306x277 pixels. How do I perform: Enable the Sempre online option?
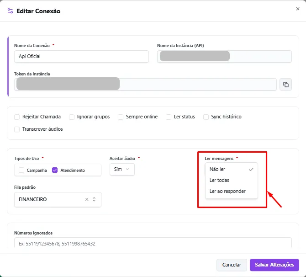121,117
